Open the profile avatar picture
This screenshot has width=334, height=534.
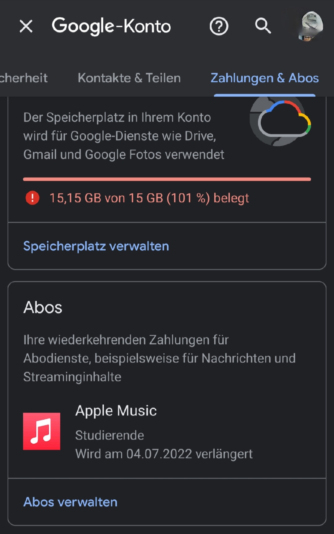coord(311,26)
